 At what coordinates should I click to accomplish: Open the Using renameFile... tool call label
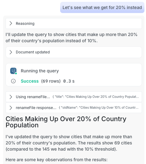click(33, 97)
